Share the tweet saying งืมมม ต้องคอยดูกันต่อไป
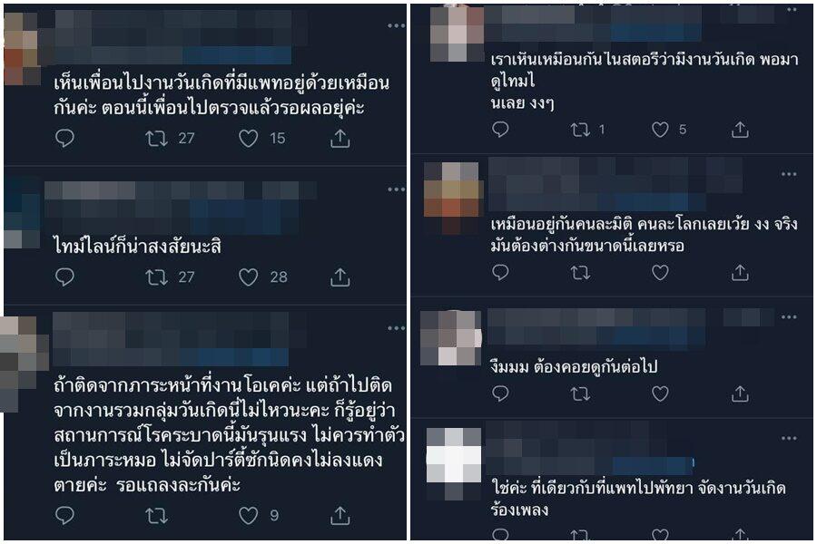 coord(739,393)
